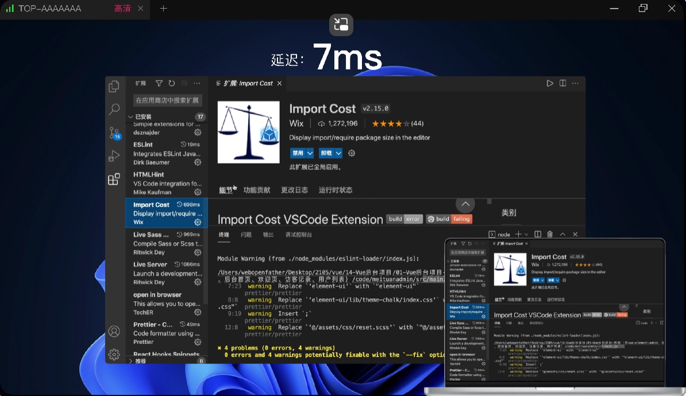Add a new remote session tab with plus
686x396 pixels.
coord(163,8)
